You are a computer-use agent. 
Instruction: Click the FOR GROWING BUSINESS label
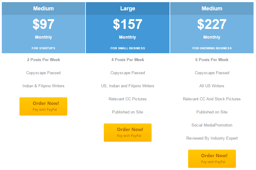pyautogui.click(x=212, y=48)
